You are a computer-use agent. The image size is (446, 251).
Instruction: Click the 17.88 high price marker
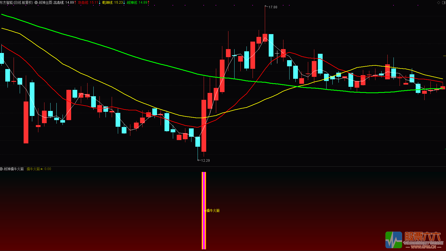coord(273,7)
